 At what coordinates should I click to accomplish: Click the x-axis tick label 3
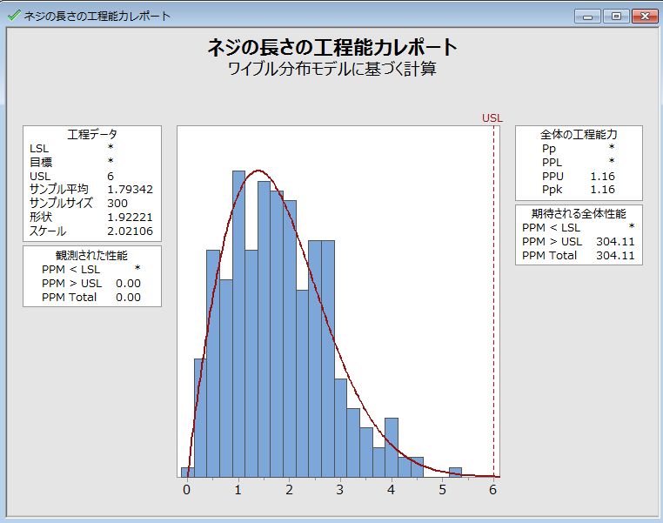click(x=340, y=490)
